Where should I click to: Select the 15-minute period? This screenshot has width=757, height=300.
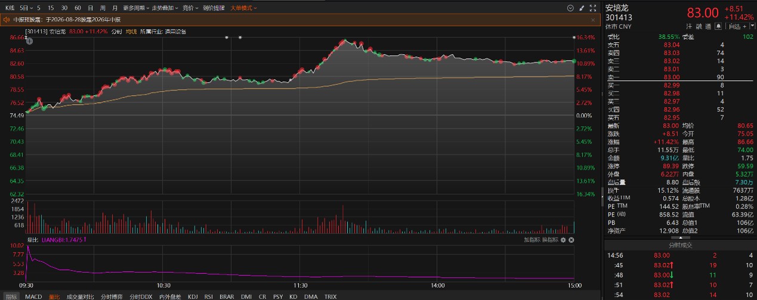(x=51, y=8)
